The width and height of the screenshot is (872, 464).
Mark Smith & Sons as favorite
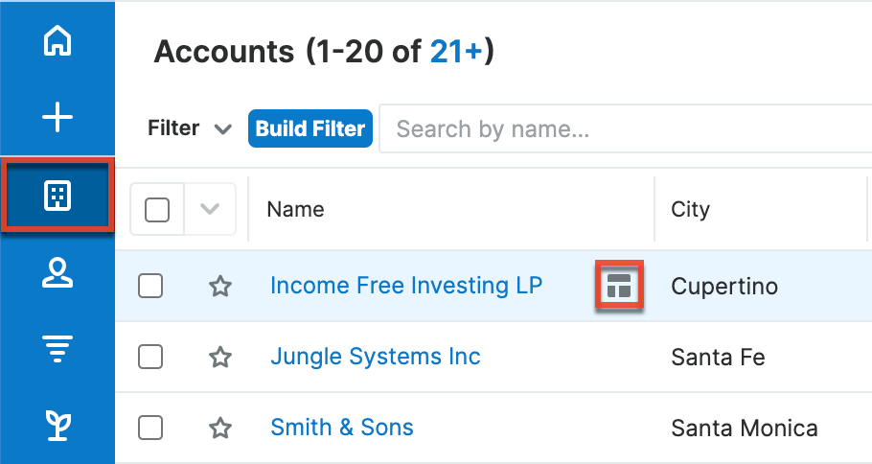[x=220, y=428]
